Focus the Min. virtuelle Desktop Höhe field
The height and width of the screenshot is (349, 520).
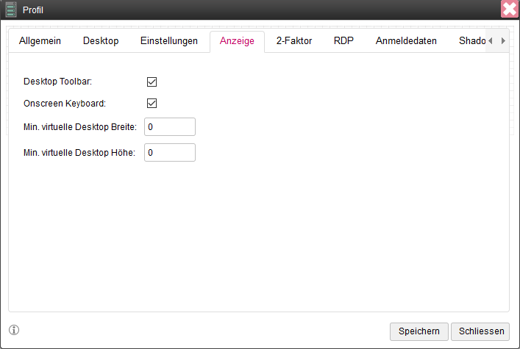(170, 153)
